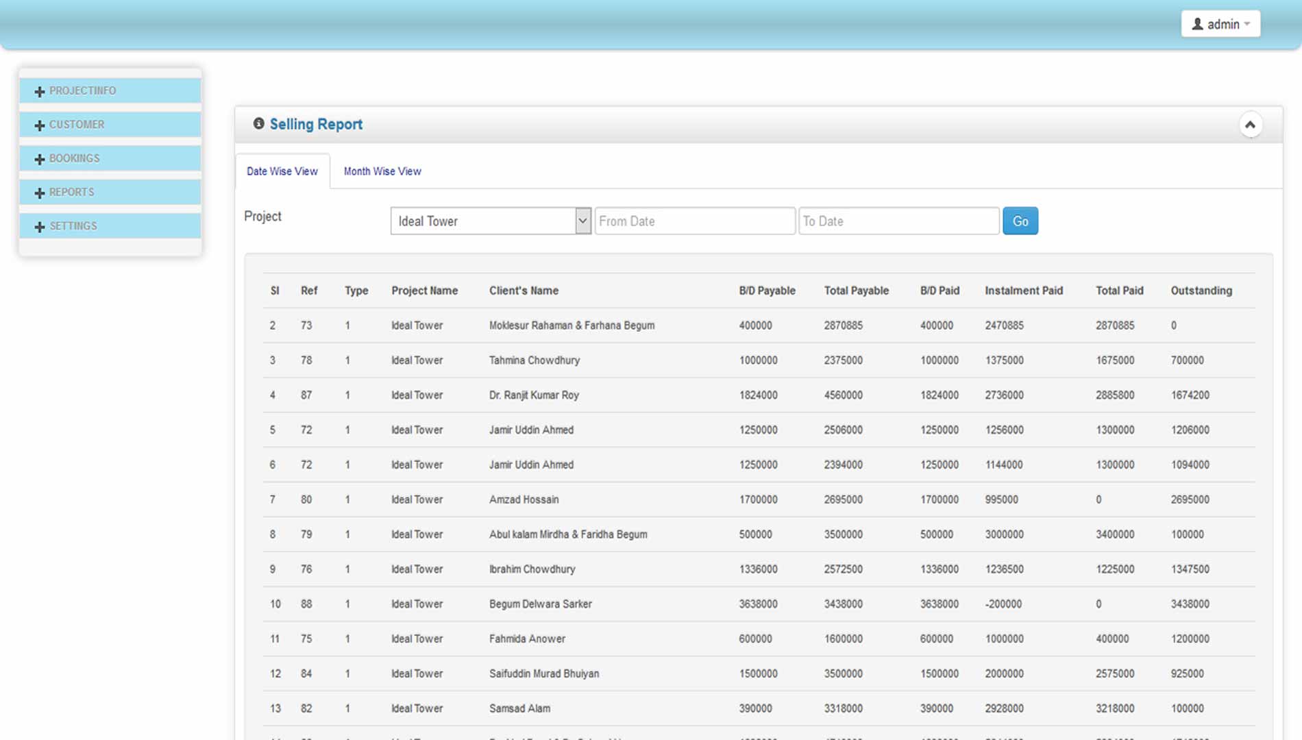Click total paid value 2575000
The image size is (1302, 740).
[x=1115, y=674]
